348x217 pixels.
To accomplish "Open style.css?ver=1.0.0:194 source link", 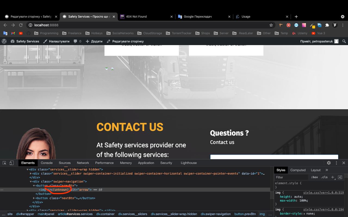I will 324,209.
